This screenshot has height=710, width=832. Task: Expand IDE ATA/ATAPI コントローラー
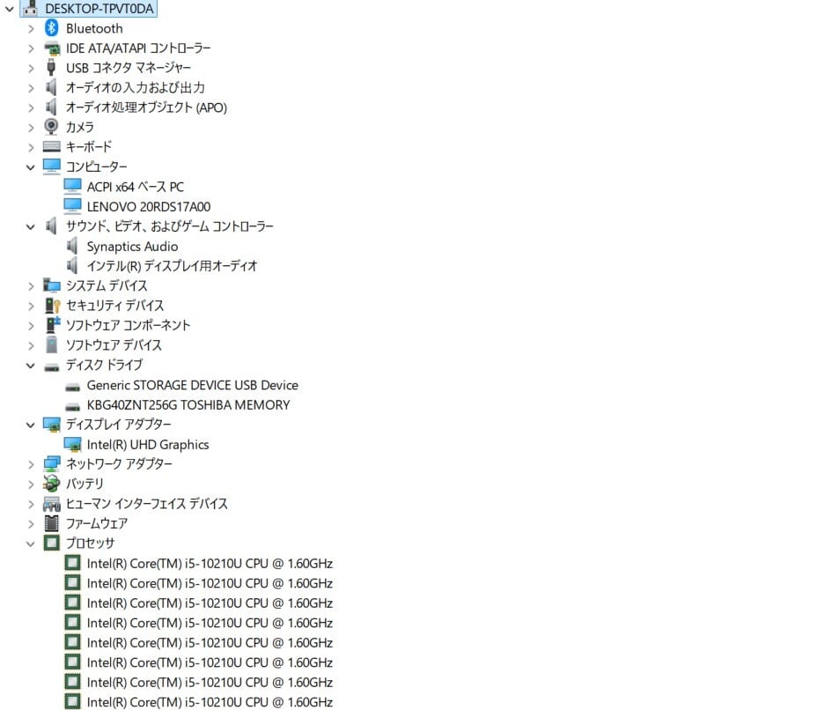coord(31,48)
